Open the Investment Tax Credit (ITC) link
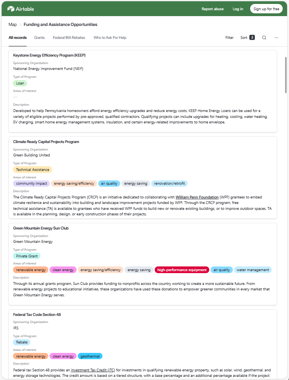Viewport: 289px width, 380px height. tap(93, 370)
